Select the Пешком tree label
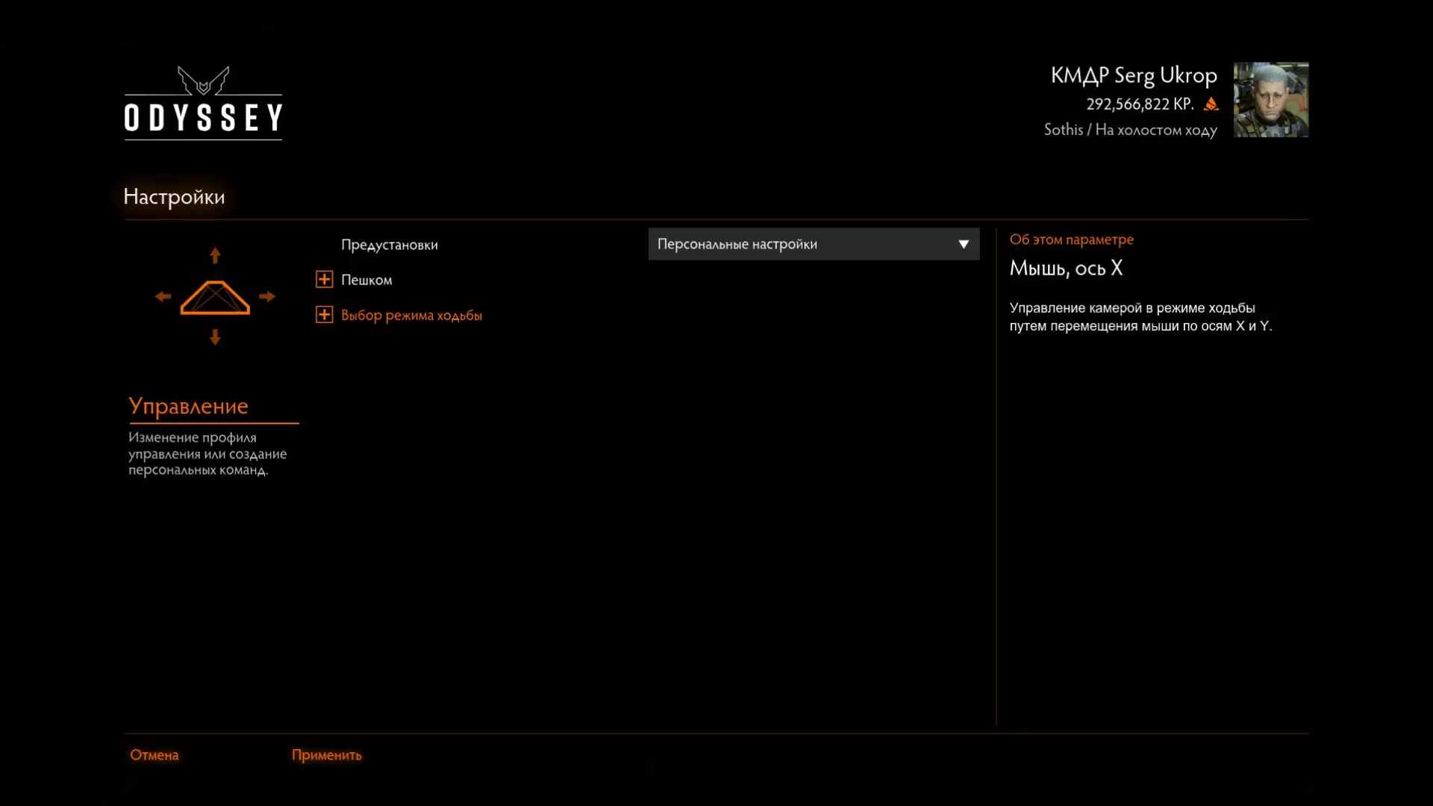 tap(366, 280)
